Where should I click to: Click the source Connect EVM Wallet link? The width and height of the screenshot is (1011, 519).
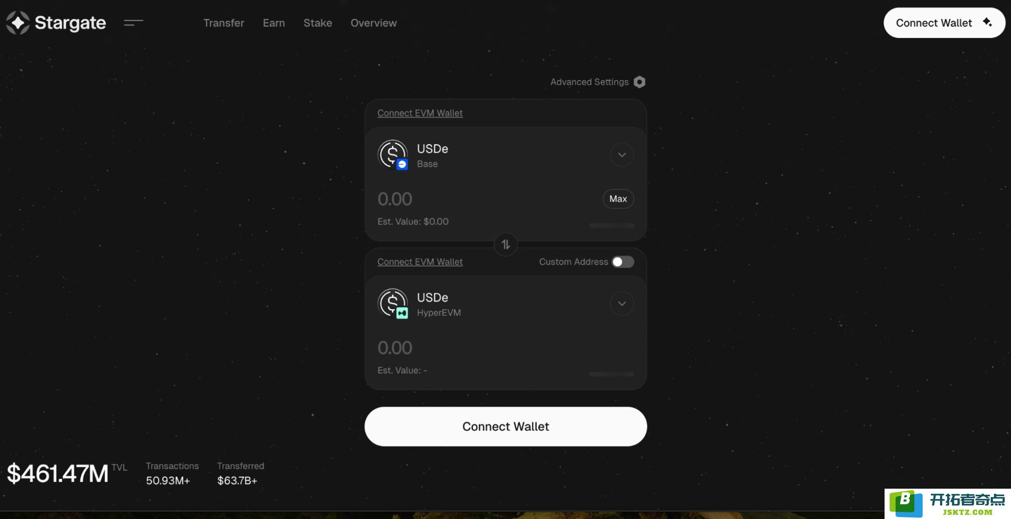(420, 113)
